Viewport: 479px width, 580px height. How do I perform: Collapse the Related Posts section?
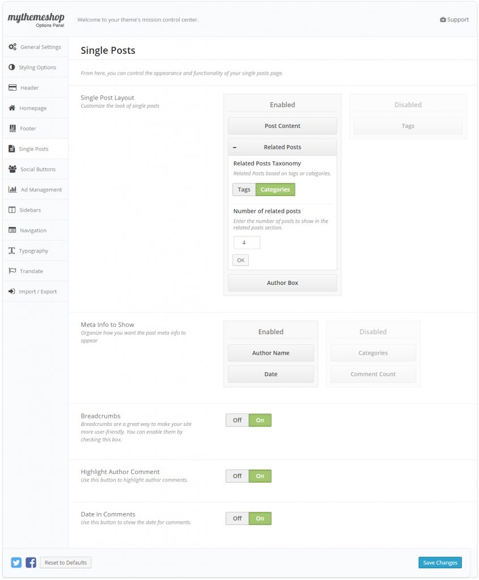tap(235, 147)
